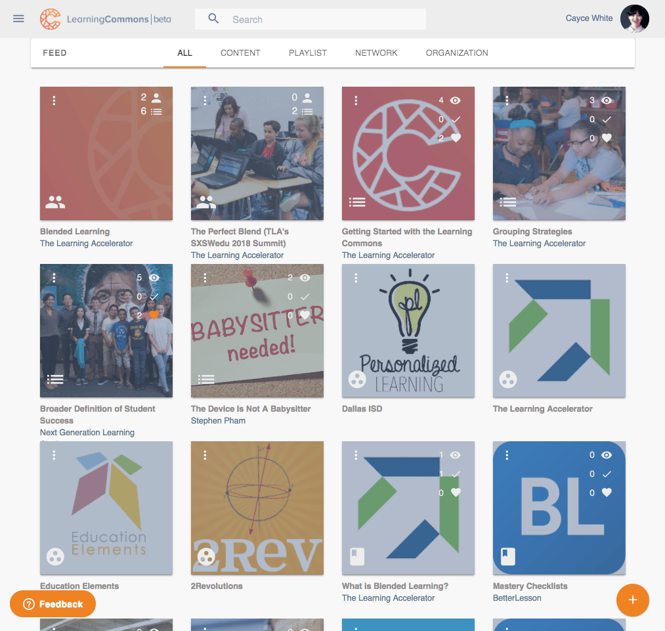Click group people icon on Perfect Blend card

[x=206, y=202]
